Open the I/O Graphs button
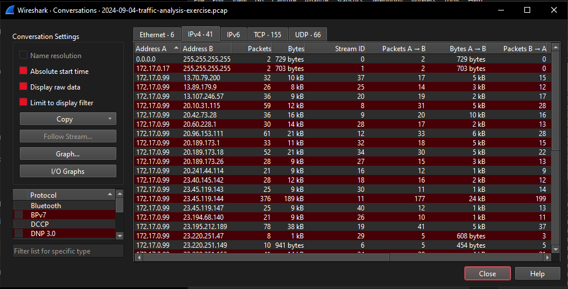The image size is (568, 289). pyautogui.click(x=68, y=171)
